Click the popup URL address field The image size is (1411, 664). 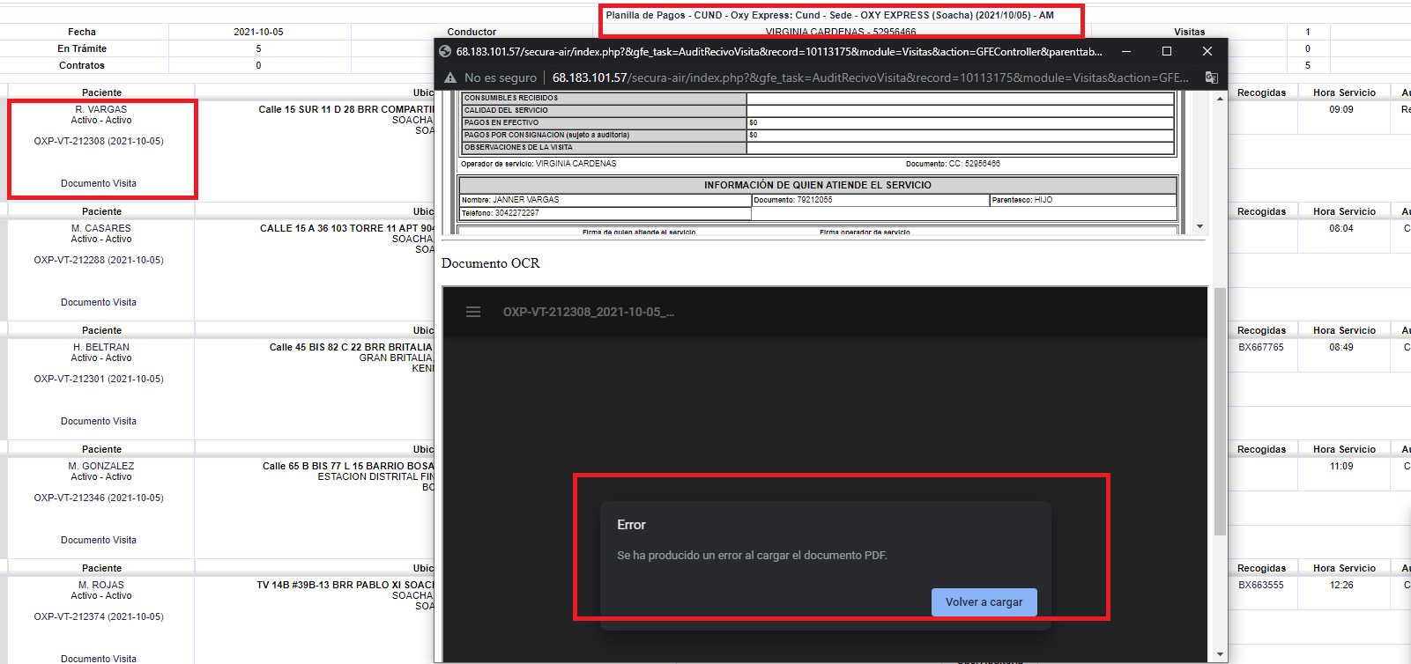870,77
